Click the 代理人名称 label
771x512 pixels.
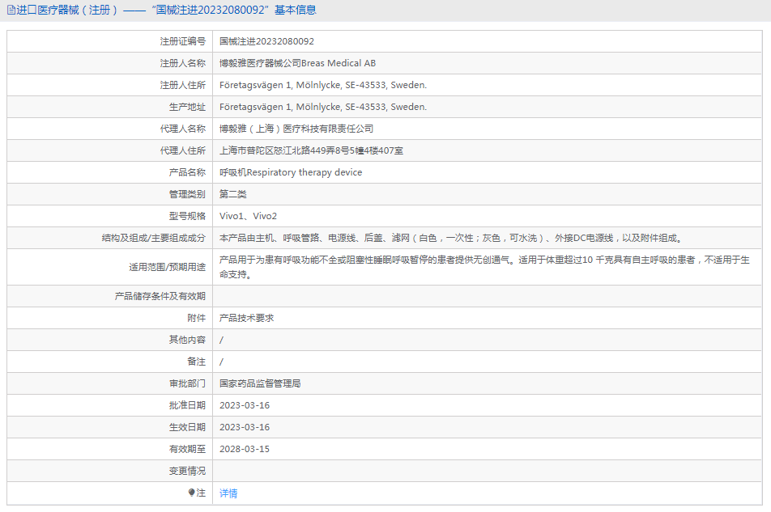183,129
